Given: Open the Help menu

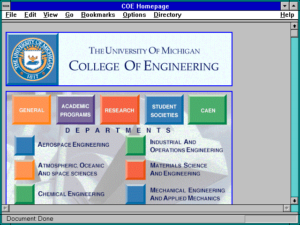Looking at the screenshot, I should 287,15.
